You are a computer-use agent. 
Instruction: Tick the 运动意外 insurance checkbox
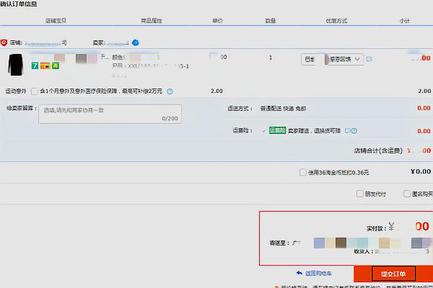pos(35,91)
